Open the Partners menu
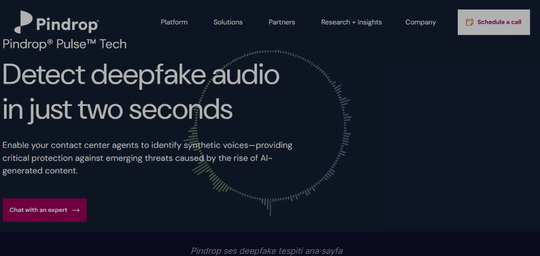 click(281, 22)
